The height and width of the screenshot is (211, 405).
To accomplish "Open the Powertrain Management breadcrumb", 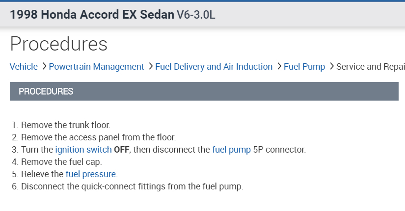I will coord(96,67).
